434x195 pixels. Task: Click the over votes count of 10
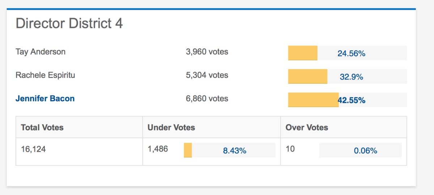click(x=290, y=149)
